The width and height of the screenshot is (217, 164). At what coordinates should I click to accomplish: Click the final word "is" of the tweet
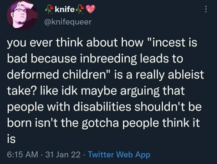11,139
